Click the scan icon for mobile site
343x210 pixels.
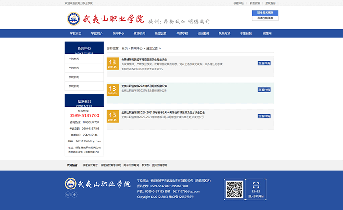point(256,185)
